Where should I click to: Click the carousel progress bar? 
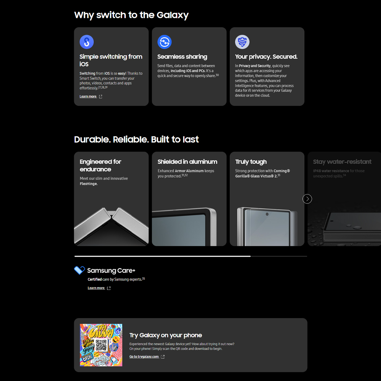(190, 256)
